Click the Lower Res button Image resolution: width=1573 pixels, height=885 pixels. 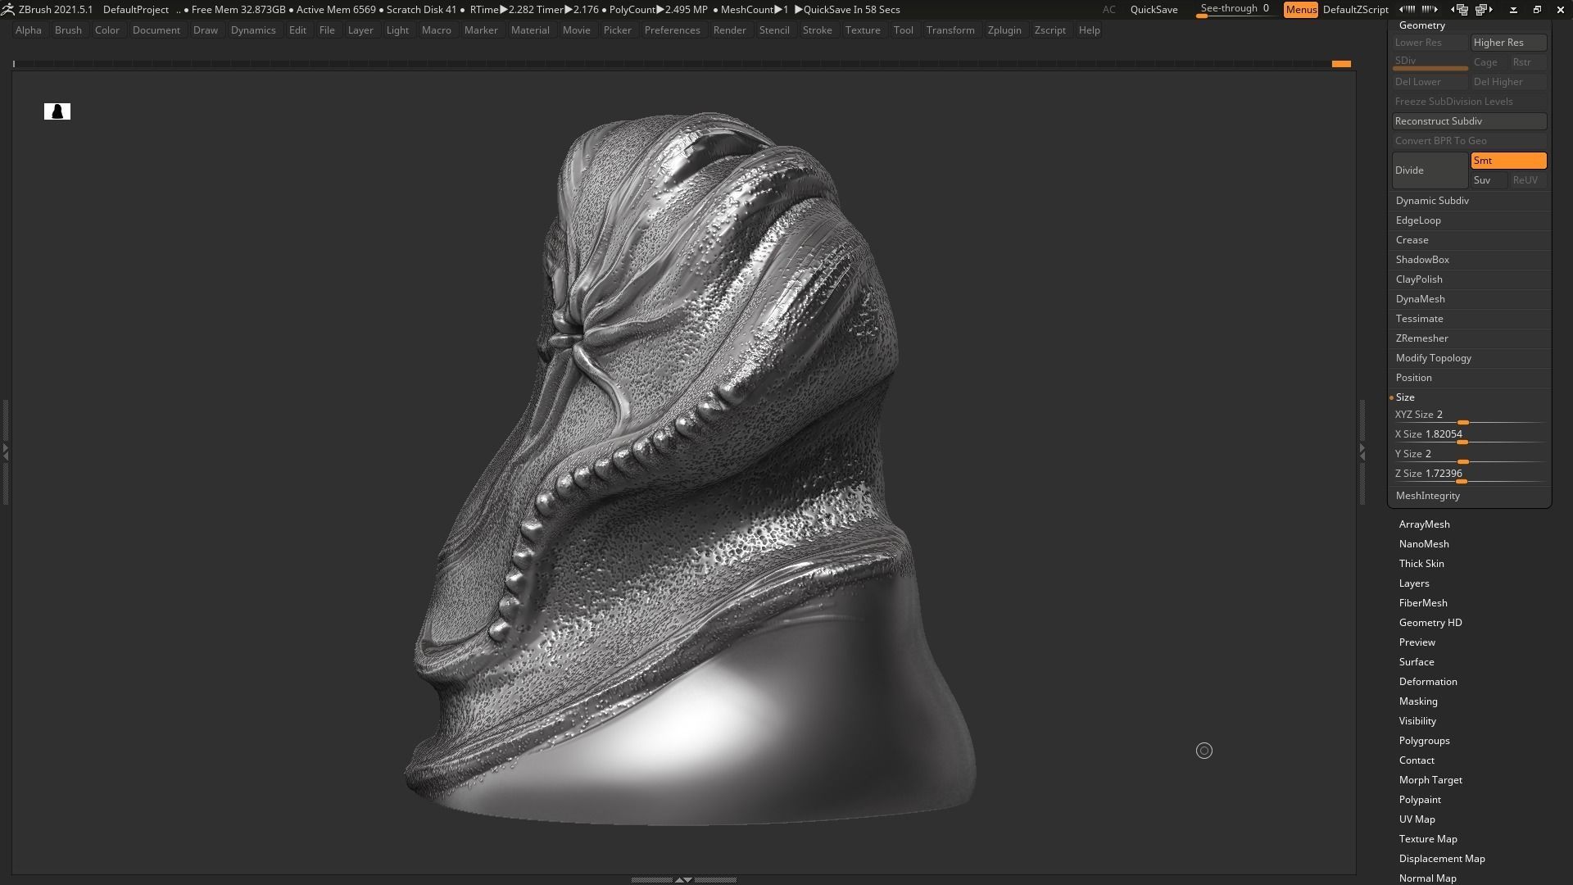click(1430, 43)
